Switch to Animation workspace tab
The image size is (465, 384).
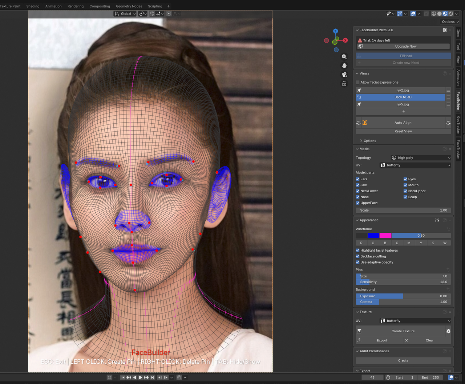53,6
